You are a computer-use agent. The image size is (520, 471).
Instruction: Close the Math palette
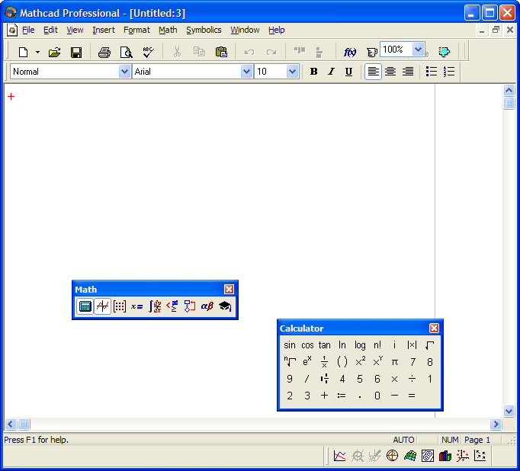click(x=229, y=290)
